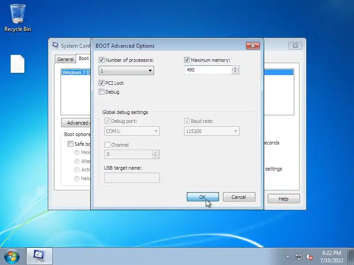The image size is (354, 265).
Task: Click the USB target name field
Action: [x=132, y=178]
